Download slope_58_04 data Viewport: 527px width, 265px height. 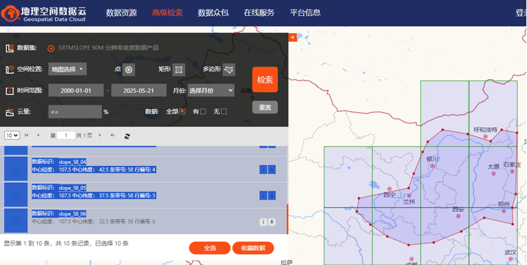[x=272, y=169]
